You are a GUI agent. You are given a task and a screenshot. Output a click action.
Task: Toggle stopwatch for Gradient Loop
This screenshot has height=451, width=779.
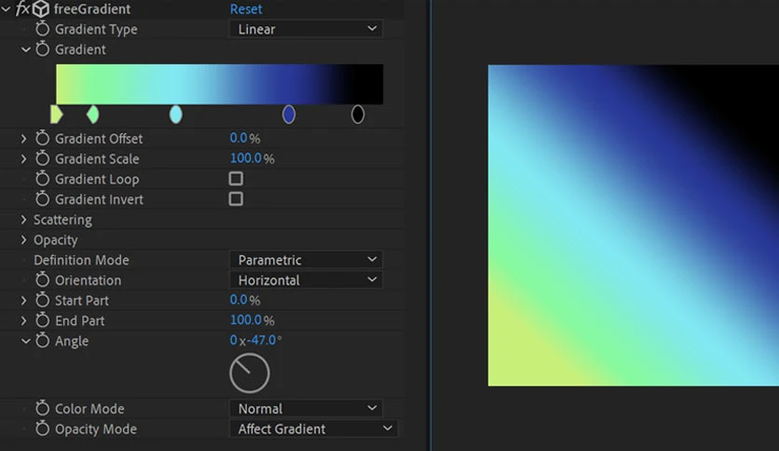point(42,179)
